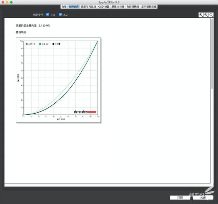Click the green fullscreen window button

(x=11, y=2)
